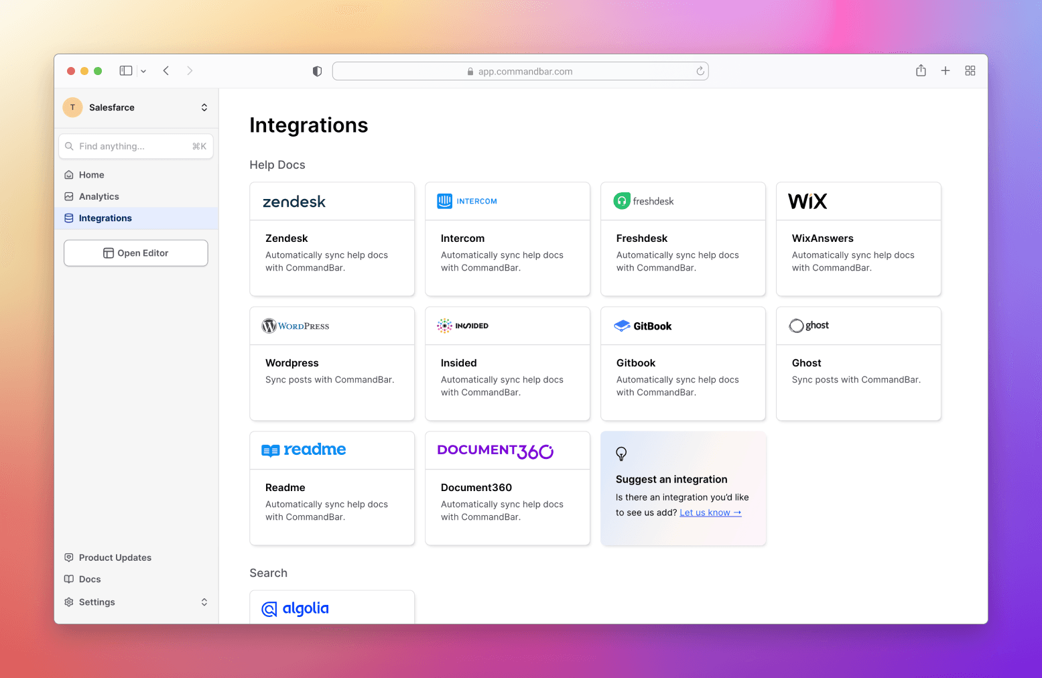Viewport: 1042px width, 678px height.
Task: Open Settings from the sidebar
Action: point(136,602)
